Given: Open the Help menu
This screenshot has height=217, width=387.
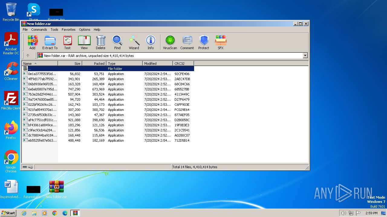Looking at the screenshot, I should coord(97,30).
